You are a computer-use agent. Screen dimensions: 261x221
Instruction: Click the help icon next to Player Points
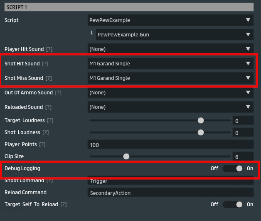pos(42,144)
